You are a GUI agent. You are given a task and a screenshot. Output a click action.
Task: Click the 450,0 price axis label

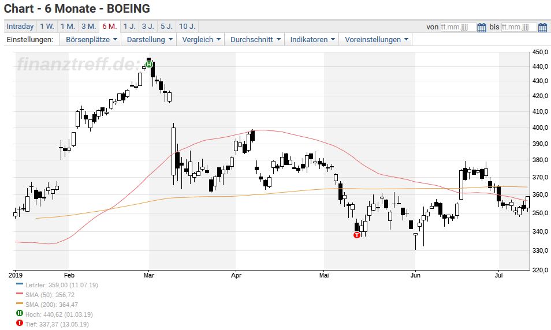[541, 52]
